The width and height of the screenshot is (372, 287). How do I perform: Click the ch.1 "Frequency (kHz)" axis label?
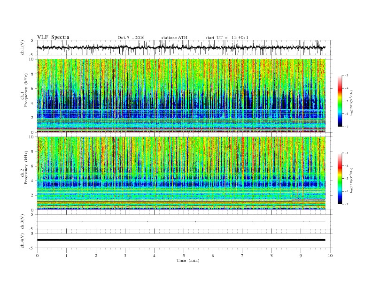point(26,90)
